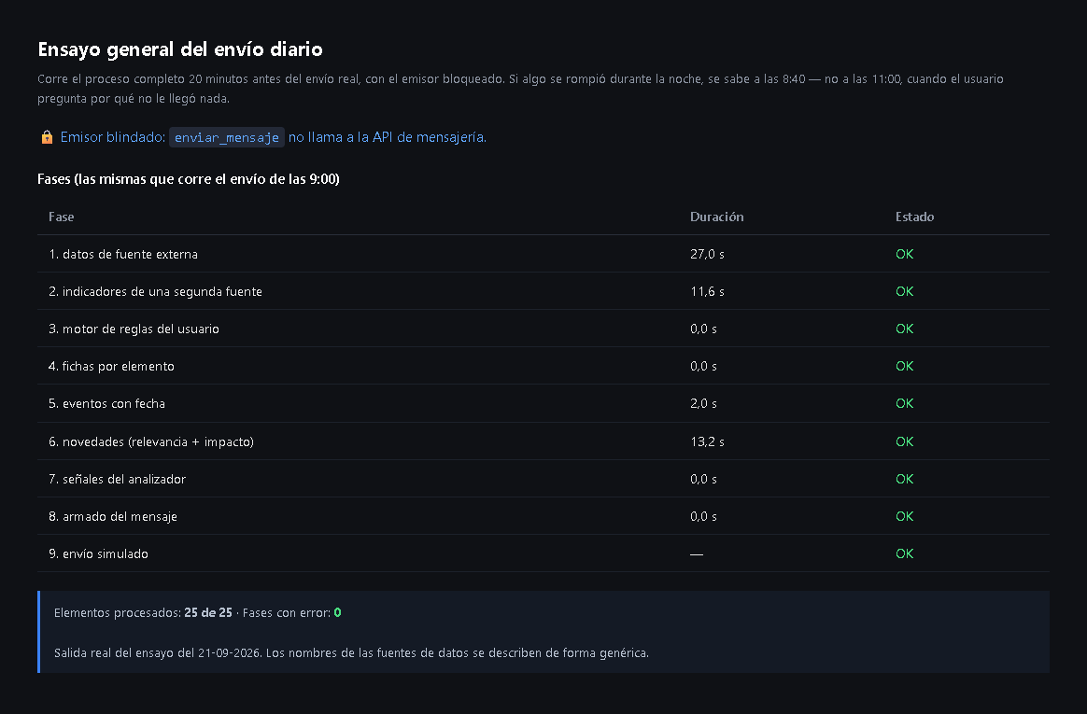
Task: Click the "2,0 s" duration for eventos con fecha
Action: tap(703, 404)
